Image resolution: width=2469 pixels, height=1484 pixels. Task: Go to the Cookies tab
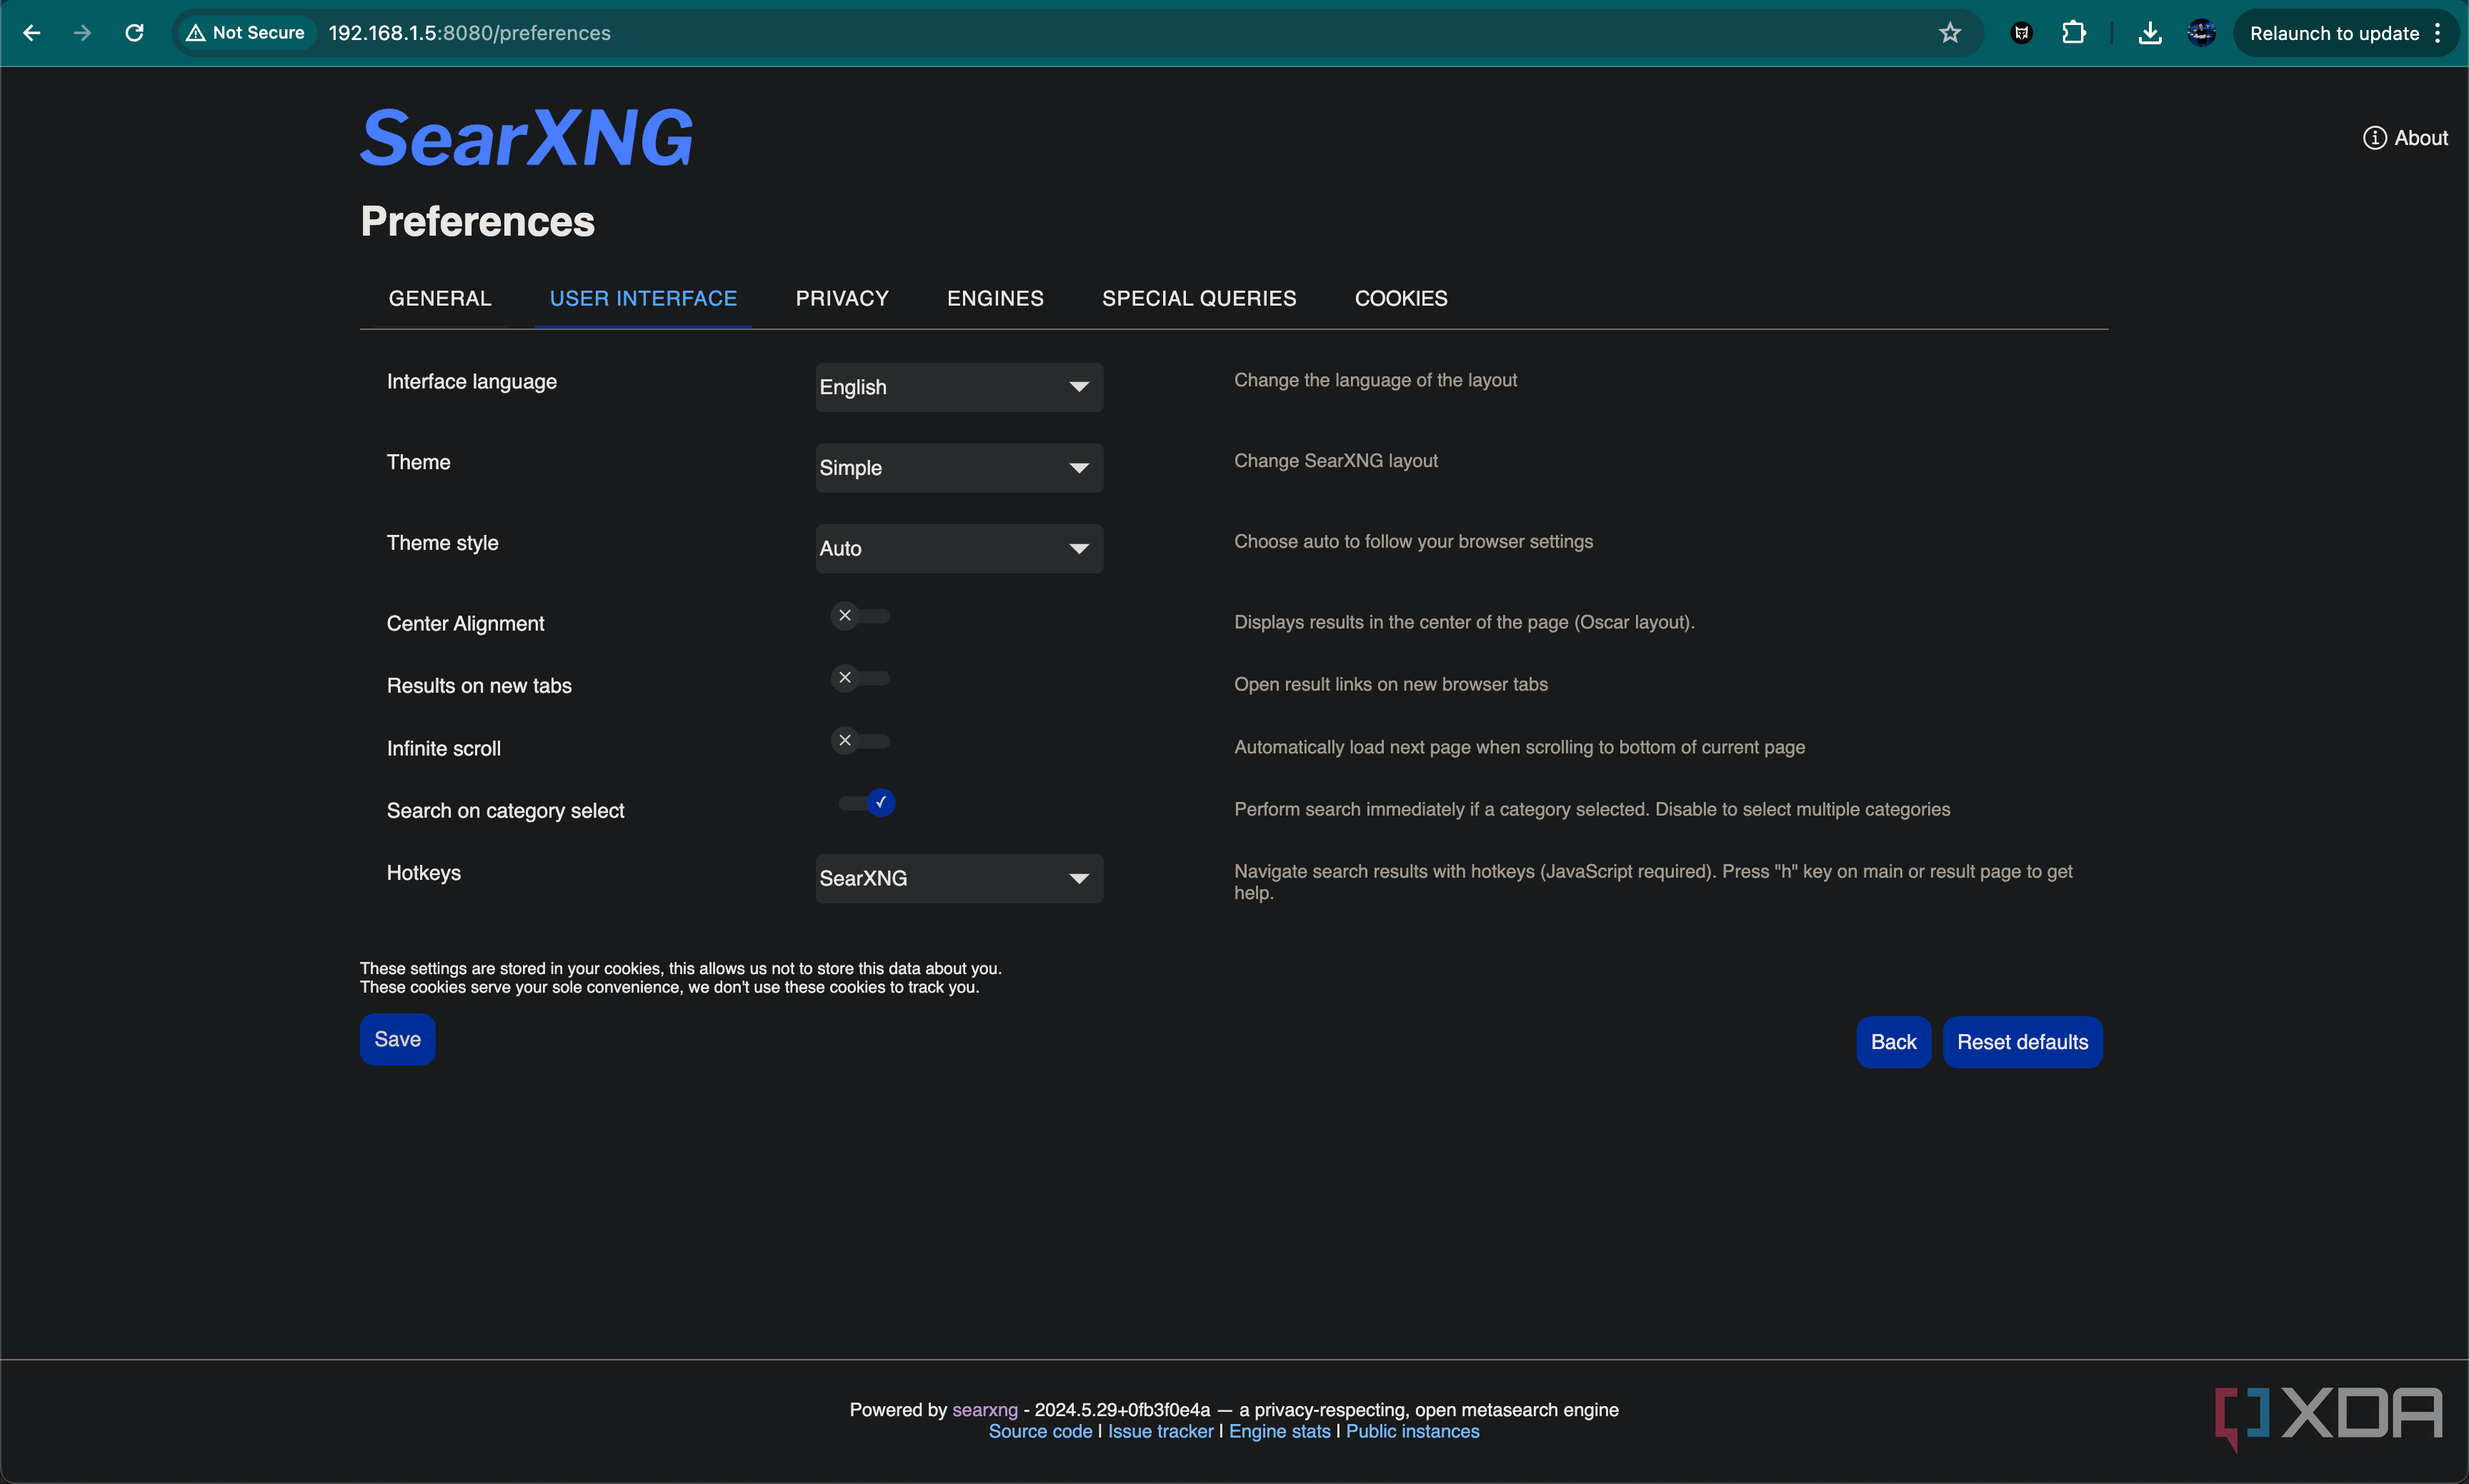1400,298
